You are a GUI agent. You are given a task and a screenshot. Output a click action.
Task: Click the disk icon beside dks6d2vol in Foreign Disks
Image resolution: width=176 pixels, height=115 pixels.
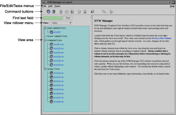click(x=51, y=81)
